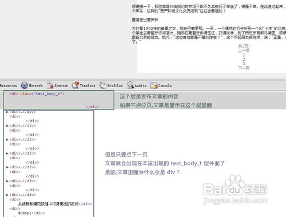Open the partly cut-off Resources panel

[9, 86]
